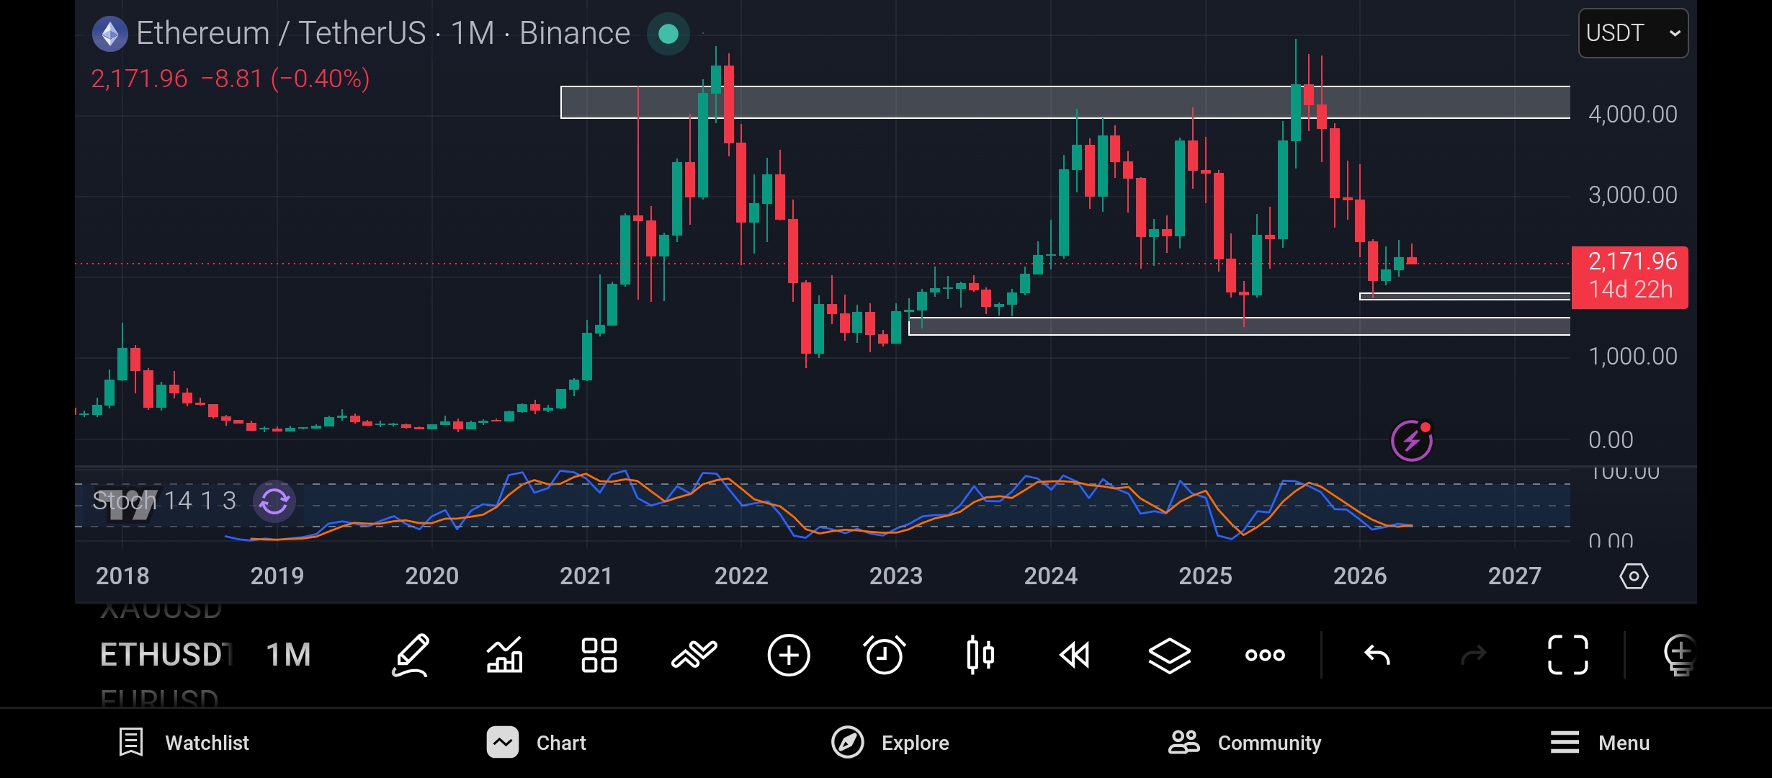Redo the chart action
The width and height of the screenshot is (1772, 778).
pos(1473,656)
